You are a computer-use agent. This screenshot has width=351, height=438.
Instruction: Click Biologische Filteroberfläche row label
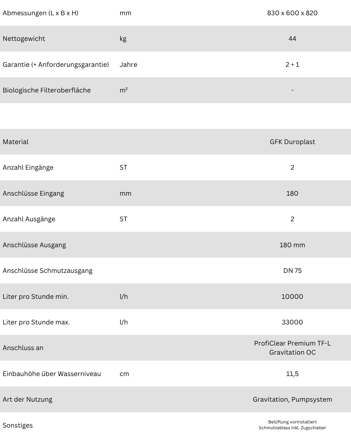click(46, 90)
